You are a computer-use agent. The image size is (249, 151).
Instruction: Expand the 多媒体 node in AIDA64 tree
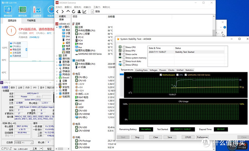pos(57,68)
